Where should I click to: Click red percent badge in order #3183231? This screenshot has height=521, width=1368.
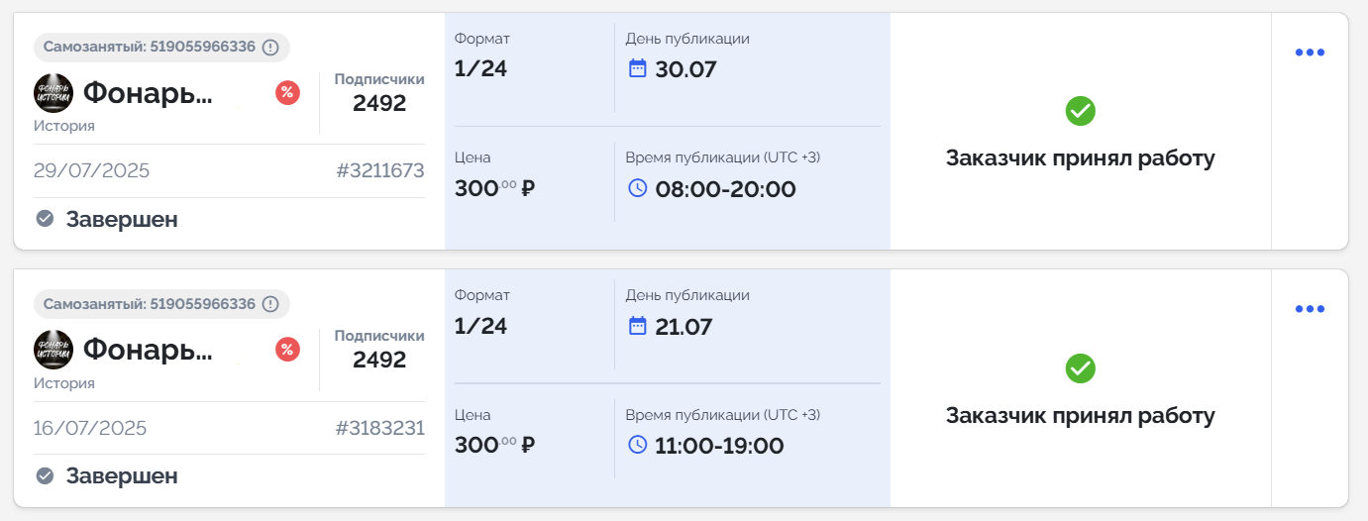[x=287, y=349]
